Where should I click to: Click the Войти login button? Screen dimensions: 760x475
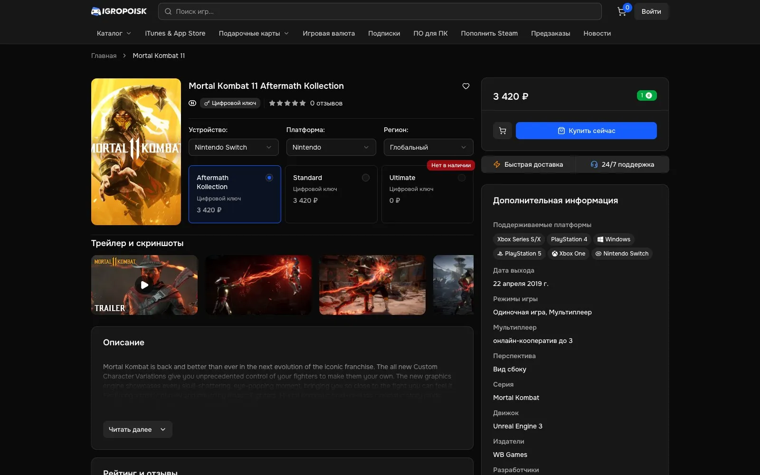(651, 11)
